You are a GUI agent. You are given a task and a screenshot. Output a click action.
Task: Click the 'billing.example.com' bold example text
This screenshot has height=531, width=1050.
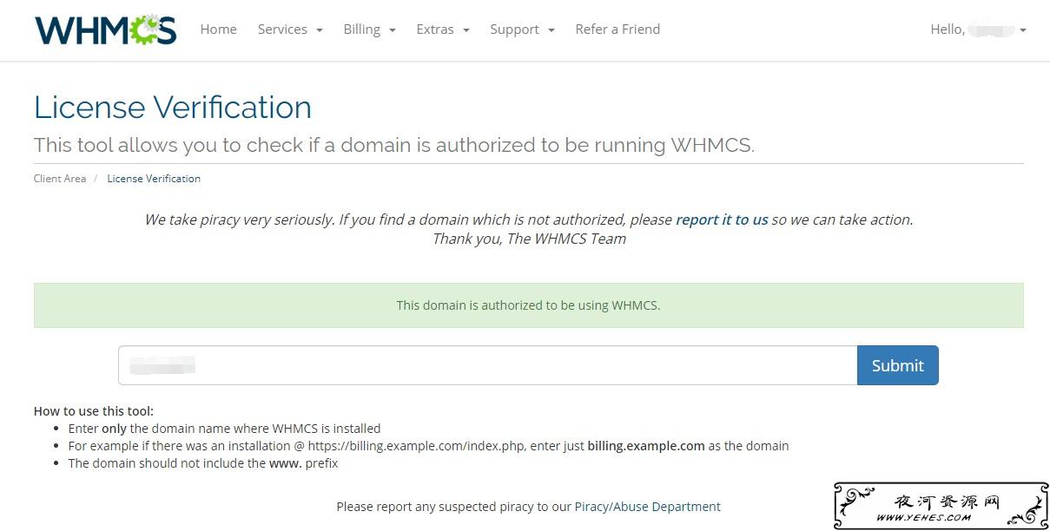(x=646, y=446)
